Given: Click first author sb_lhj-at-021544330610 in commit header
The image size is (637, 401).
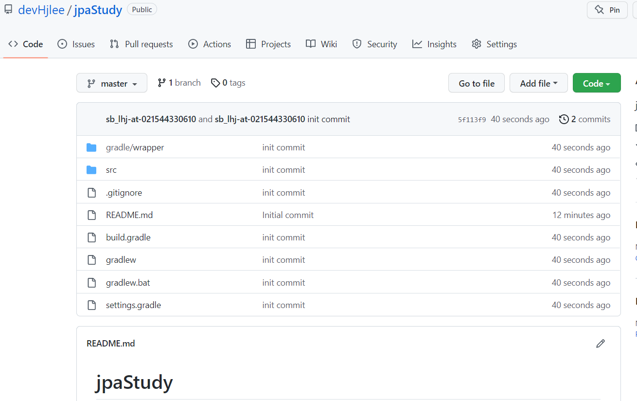Looking at the screenshot, I should pyautogui.click(x=151, y=119).
